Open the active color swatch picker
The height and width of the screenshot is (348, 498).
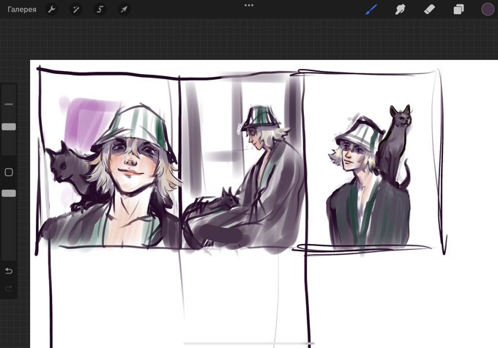tap(488, 10)
